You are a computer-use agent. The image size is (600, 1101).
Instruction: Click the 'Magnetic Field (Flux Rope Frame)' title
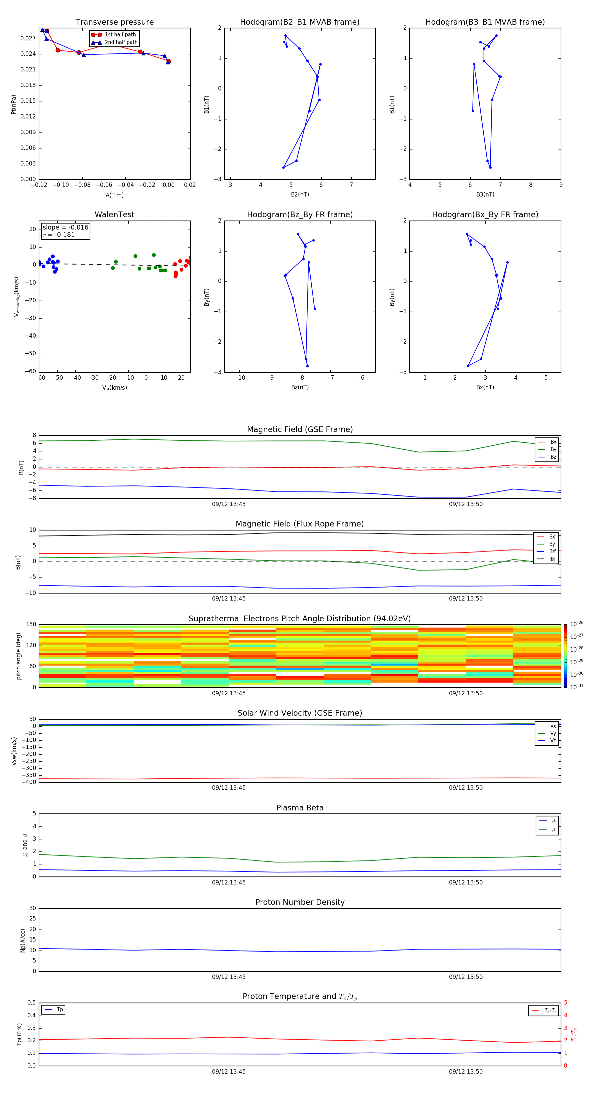(x=300, y=524)
